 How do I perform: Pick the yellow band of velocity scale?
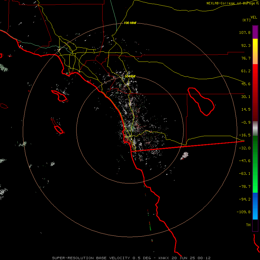255,48
